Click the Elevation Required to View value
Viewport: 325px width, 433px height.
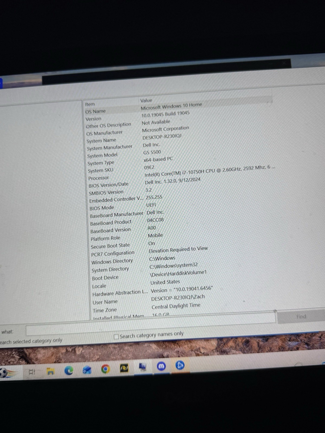[x=178, y=250]
